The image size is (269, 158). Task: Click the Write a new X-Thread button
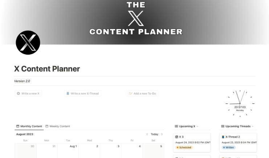click(x=82, y=93)
